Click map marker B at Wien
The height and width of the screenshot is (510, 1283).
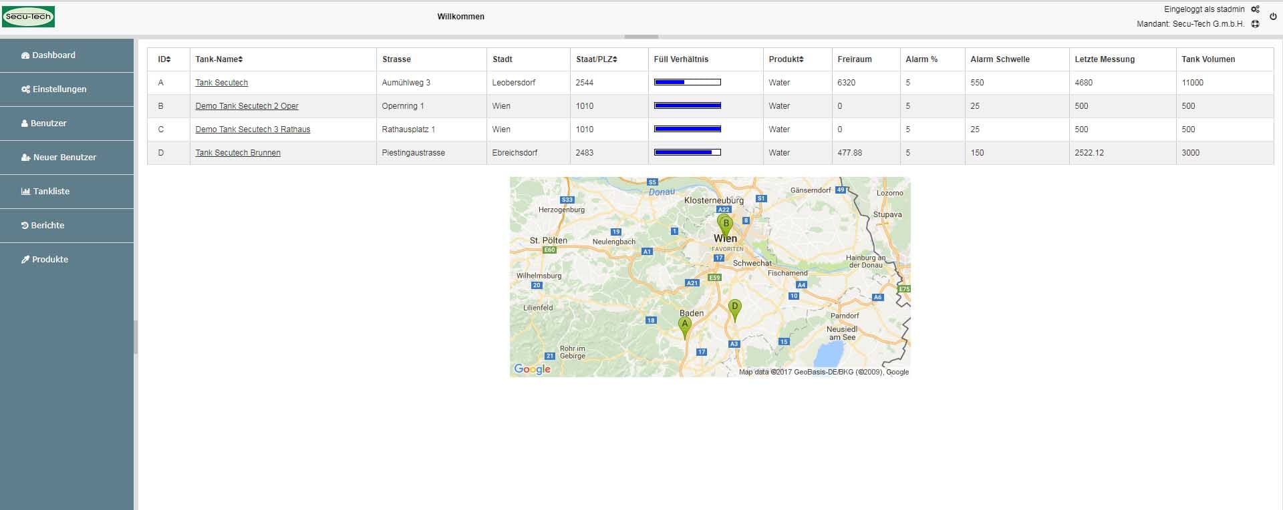click(x=726, y=226)
